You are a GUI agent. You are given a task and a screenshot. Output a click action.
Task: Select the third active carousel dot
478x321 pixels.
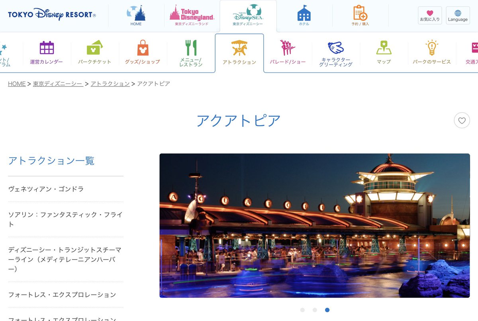click(x=327, y=310)
